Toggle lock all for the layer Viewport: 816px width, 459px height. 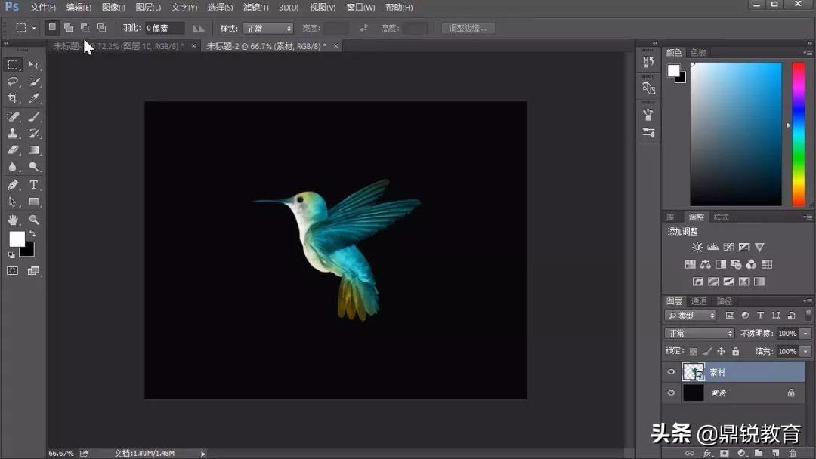tap(735, 351)
